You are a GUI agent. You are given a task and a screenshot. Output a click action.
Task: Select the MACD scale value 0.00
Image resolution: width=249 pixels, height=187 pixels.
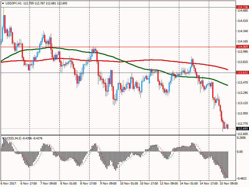pyautogui.click(x=240, y=152)
